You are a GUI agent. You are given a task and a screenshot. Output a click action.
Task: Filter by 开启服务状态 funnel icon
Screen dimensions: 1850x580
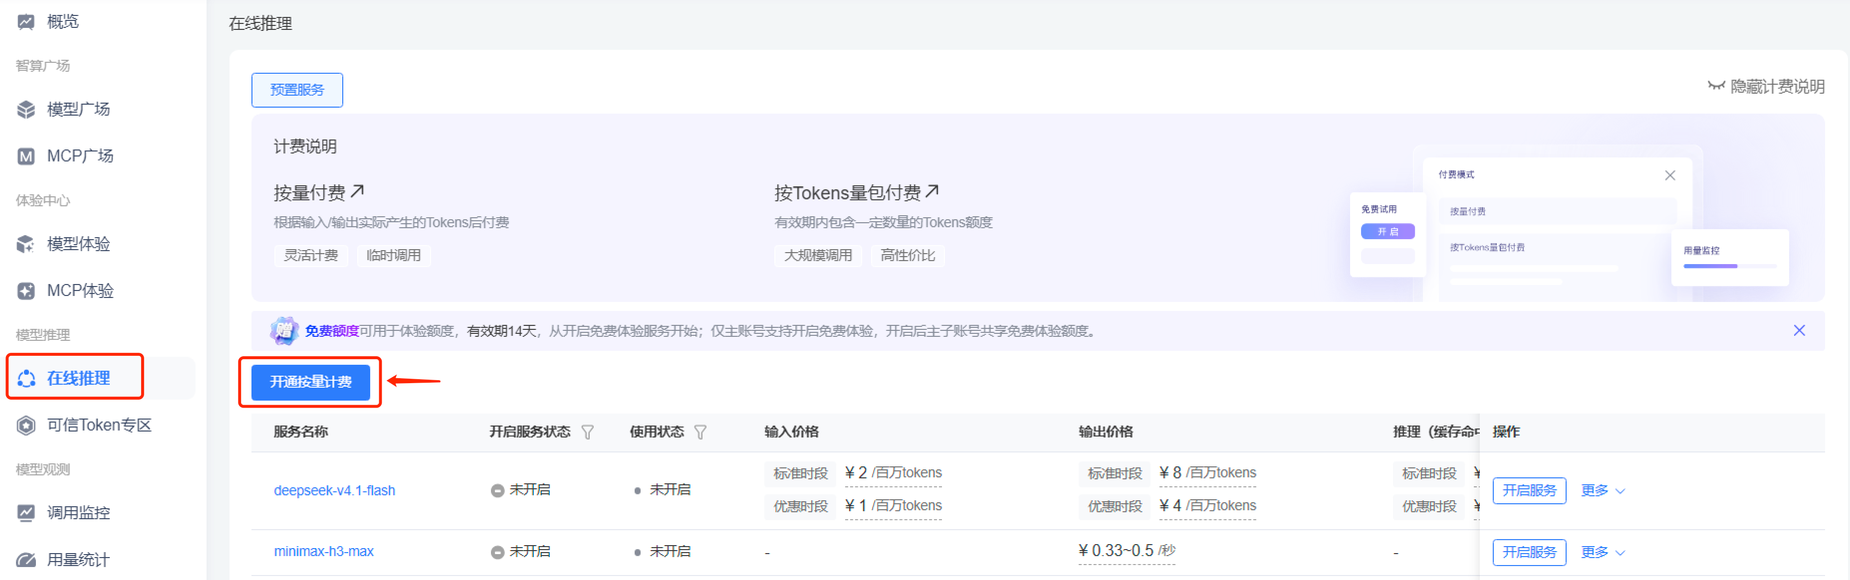(x=587, y=433)
